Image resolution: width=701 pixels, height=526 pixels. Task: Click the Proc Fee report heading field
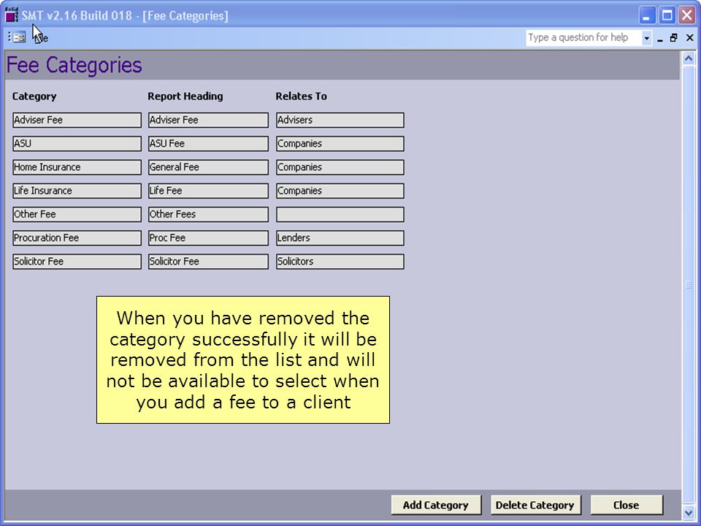(x=208, y=238)
